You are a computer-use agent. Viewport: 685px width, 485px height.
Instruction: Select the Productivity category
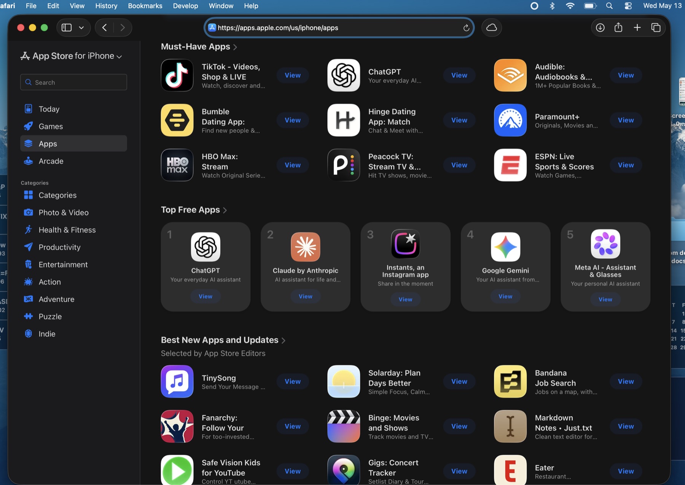click(x=73, y=247)
